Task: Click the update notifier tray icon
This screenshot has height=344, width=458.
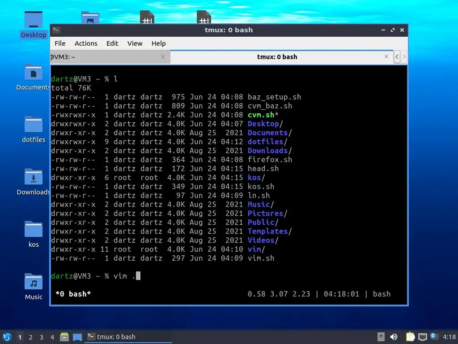Action: [433, 336]
